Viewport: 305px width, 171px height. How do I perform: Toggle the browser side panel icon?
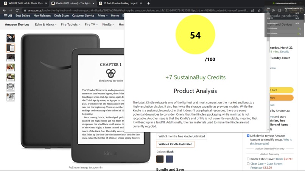coord(280,10)
